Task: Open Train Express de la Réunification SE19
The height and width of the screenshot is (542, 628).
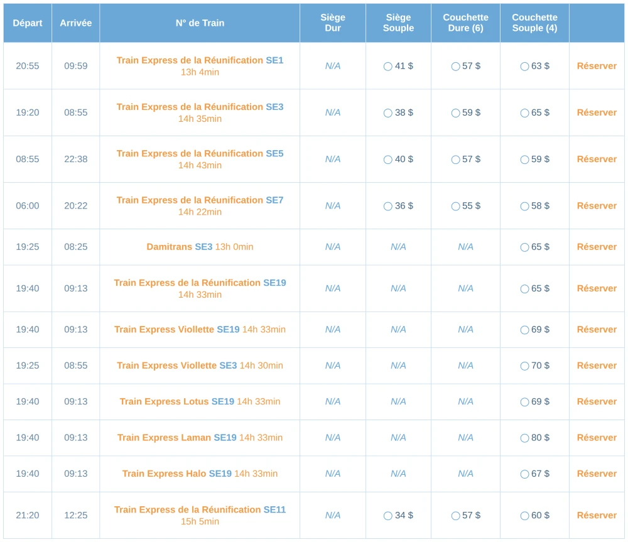Action: tap(200, 283)
